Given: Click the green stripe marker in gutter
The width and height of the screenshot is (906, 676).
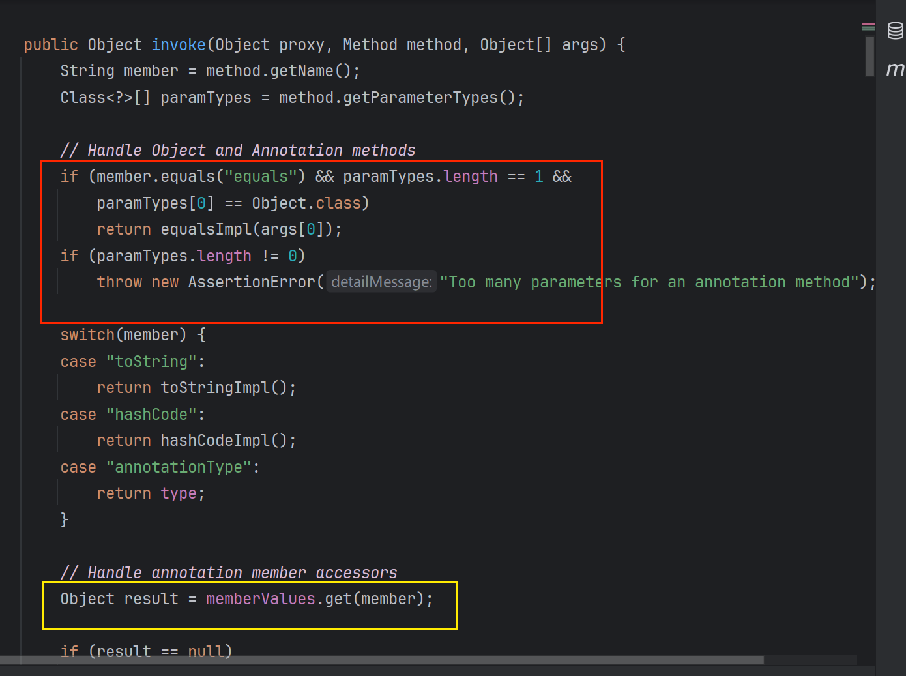Looking at the screenshot, I should tap(868, 29).
